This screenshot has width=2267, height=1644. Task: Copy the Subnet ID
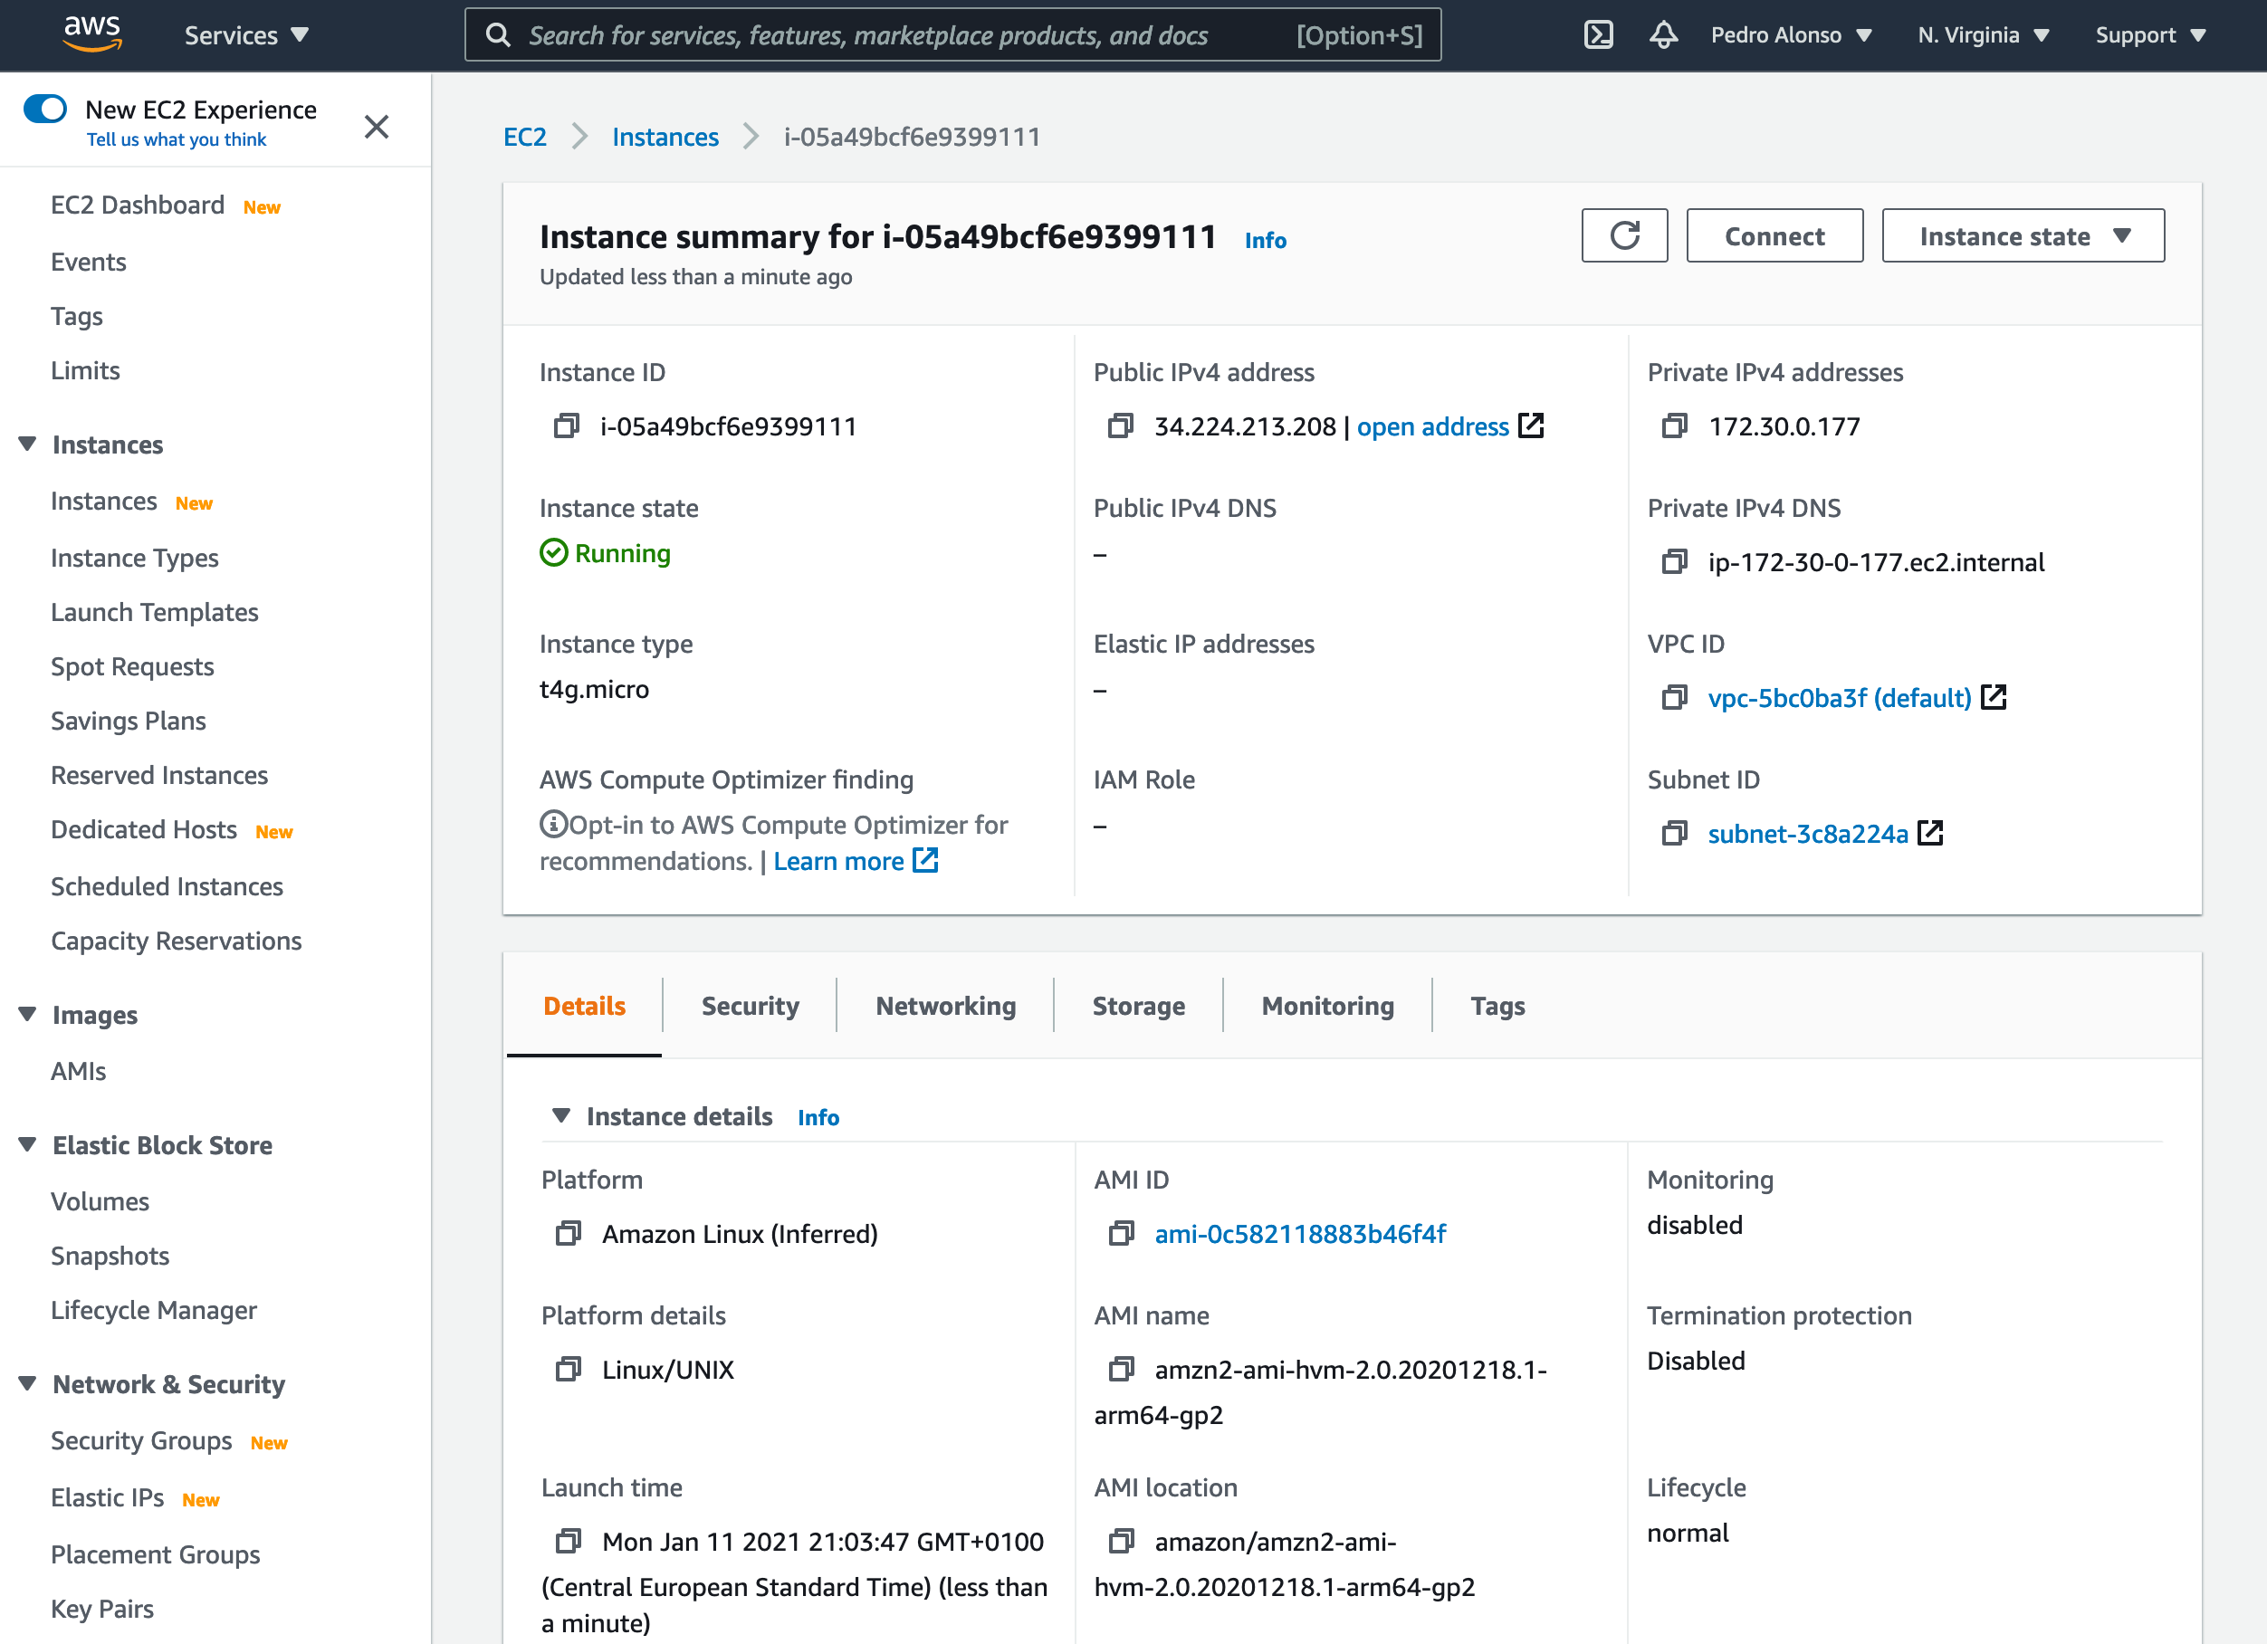1674,834
